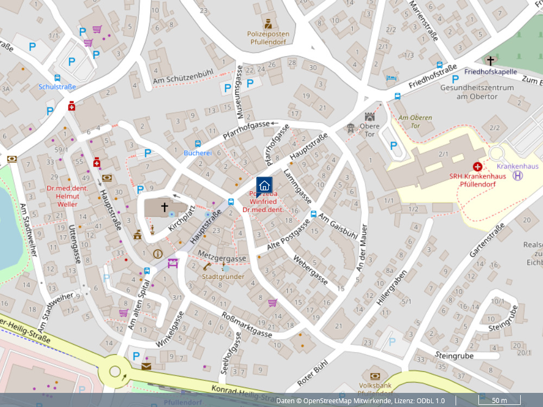Image resolution: width=543 pixels, height=407 pixels.
Task: Click the Dr.med.dent. Helmut Weller label
Action: [x=62, y=196]
